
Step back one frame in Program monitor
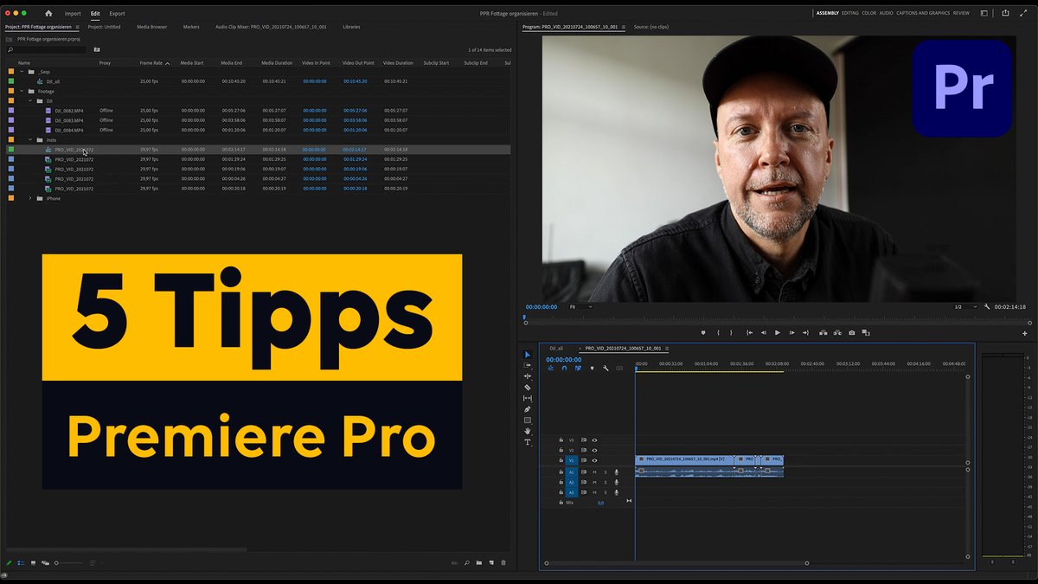point(763,332)
